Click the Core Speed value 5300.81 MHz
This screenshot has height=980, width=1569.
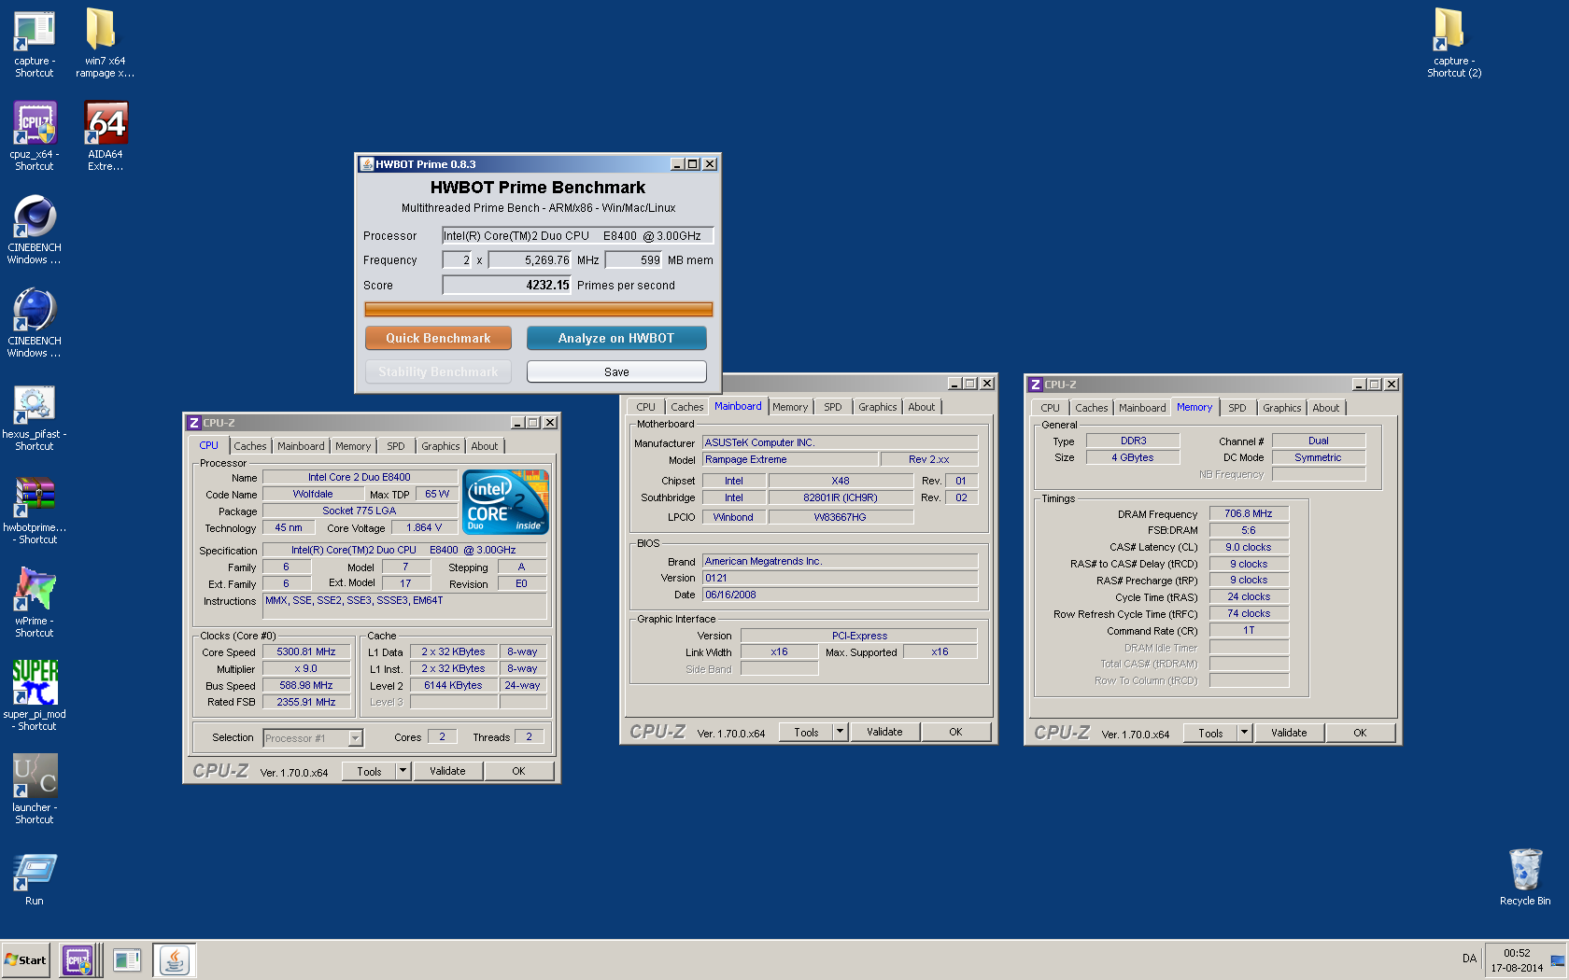point(306,652)
